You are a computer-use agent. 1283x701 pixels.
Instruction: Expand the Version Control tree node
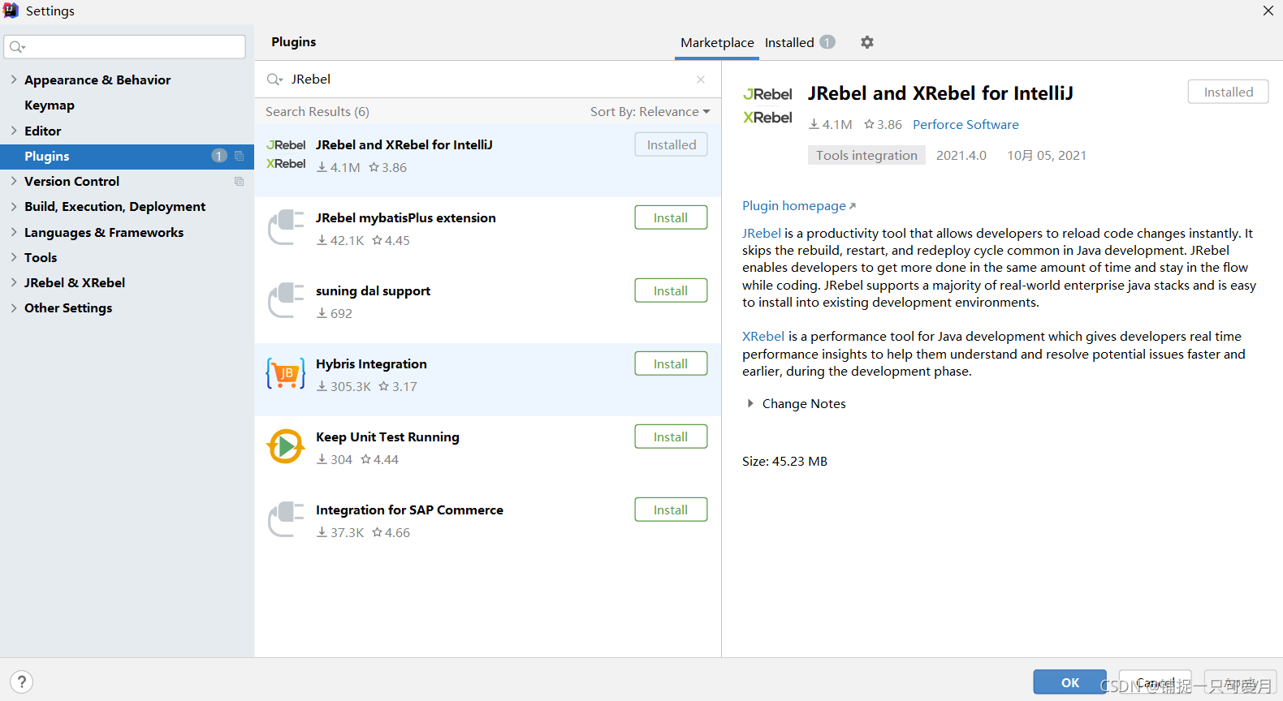coord(14,181)
